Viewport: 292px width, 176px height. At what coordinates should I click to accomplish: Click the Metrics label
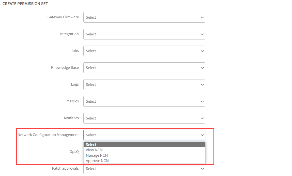pyautogui.click(x=73, y=101)
